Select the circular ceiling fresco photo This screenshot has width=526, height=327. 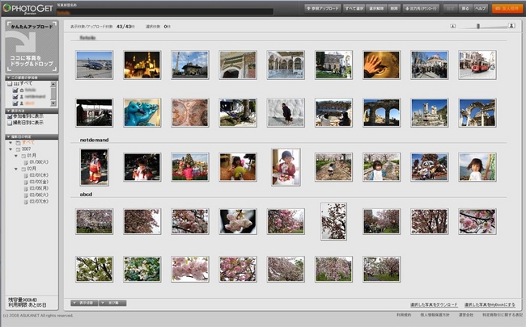pyautogui.click(x=190, y=113)
